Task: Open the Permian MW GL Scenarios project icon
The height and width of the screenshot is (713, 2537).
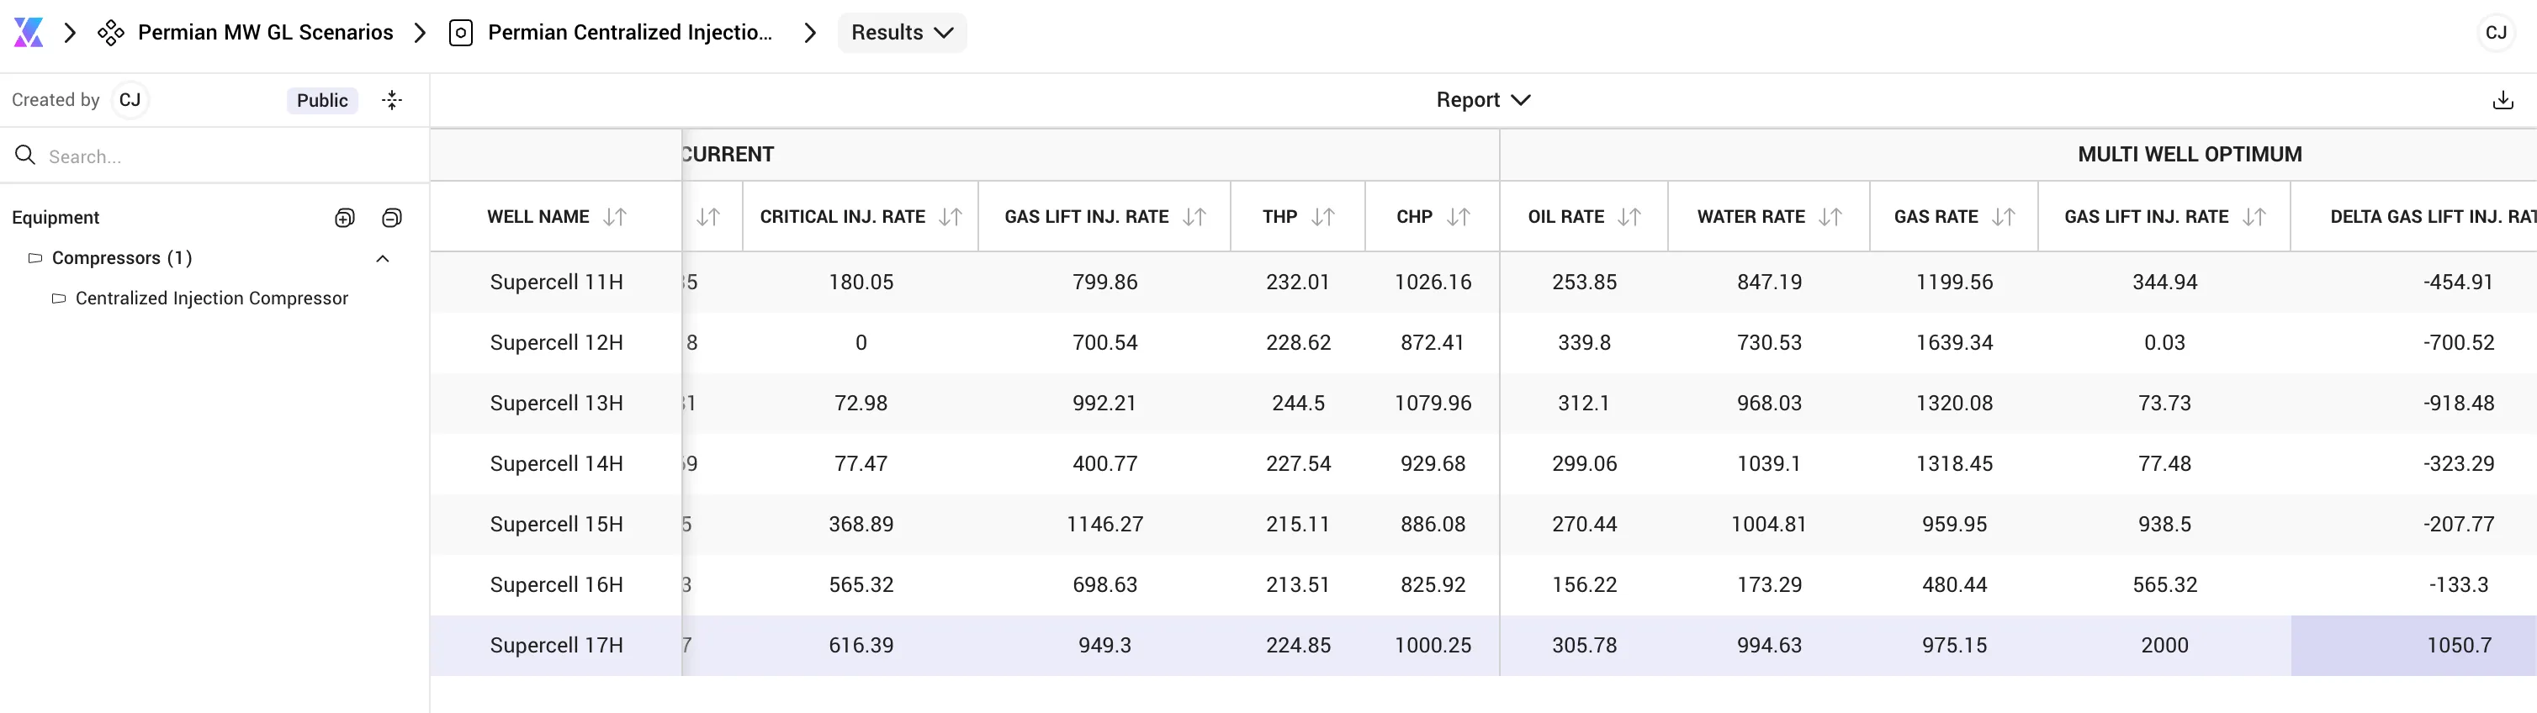Action: pos(110,33)
